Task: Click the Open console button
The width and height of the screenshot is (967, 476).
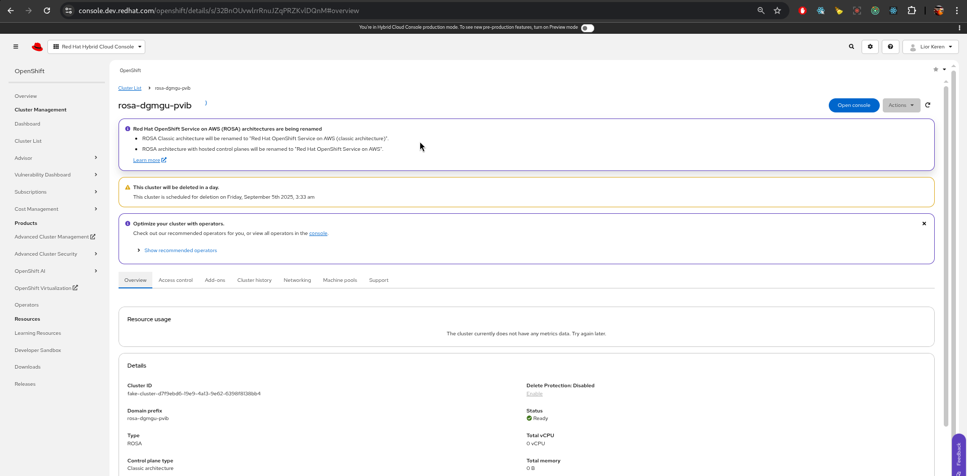Action: coord(854,105)
